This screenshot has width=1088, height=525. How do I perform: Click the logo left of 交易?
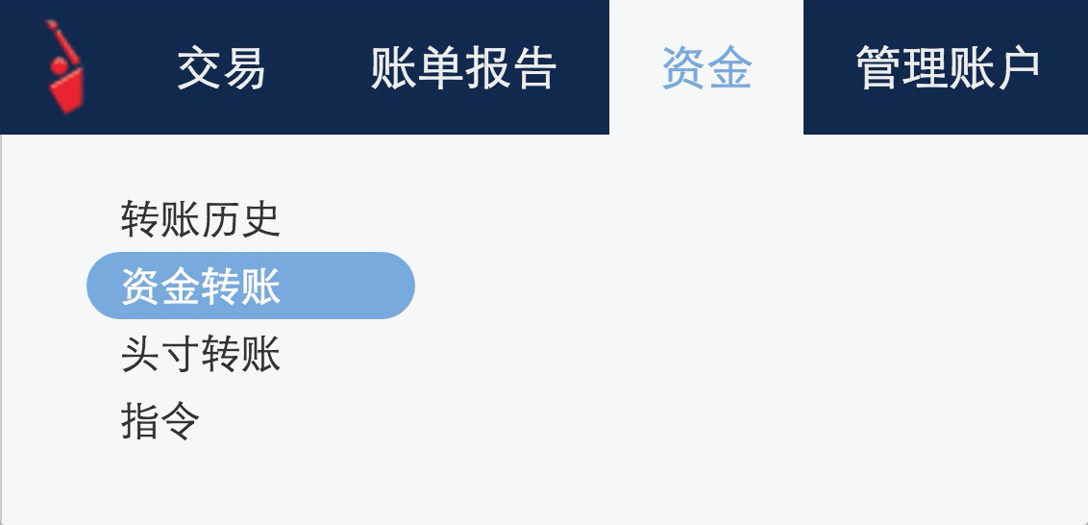(x=65, y=66)
